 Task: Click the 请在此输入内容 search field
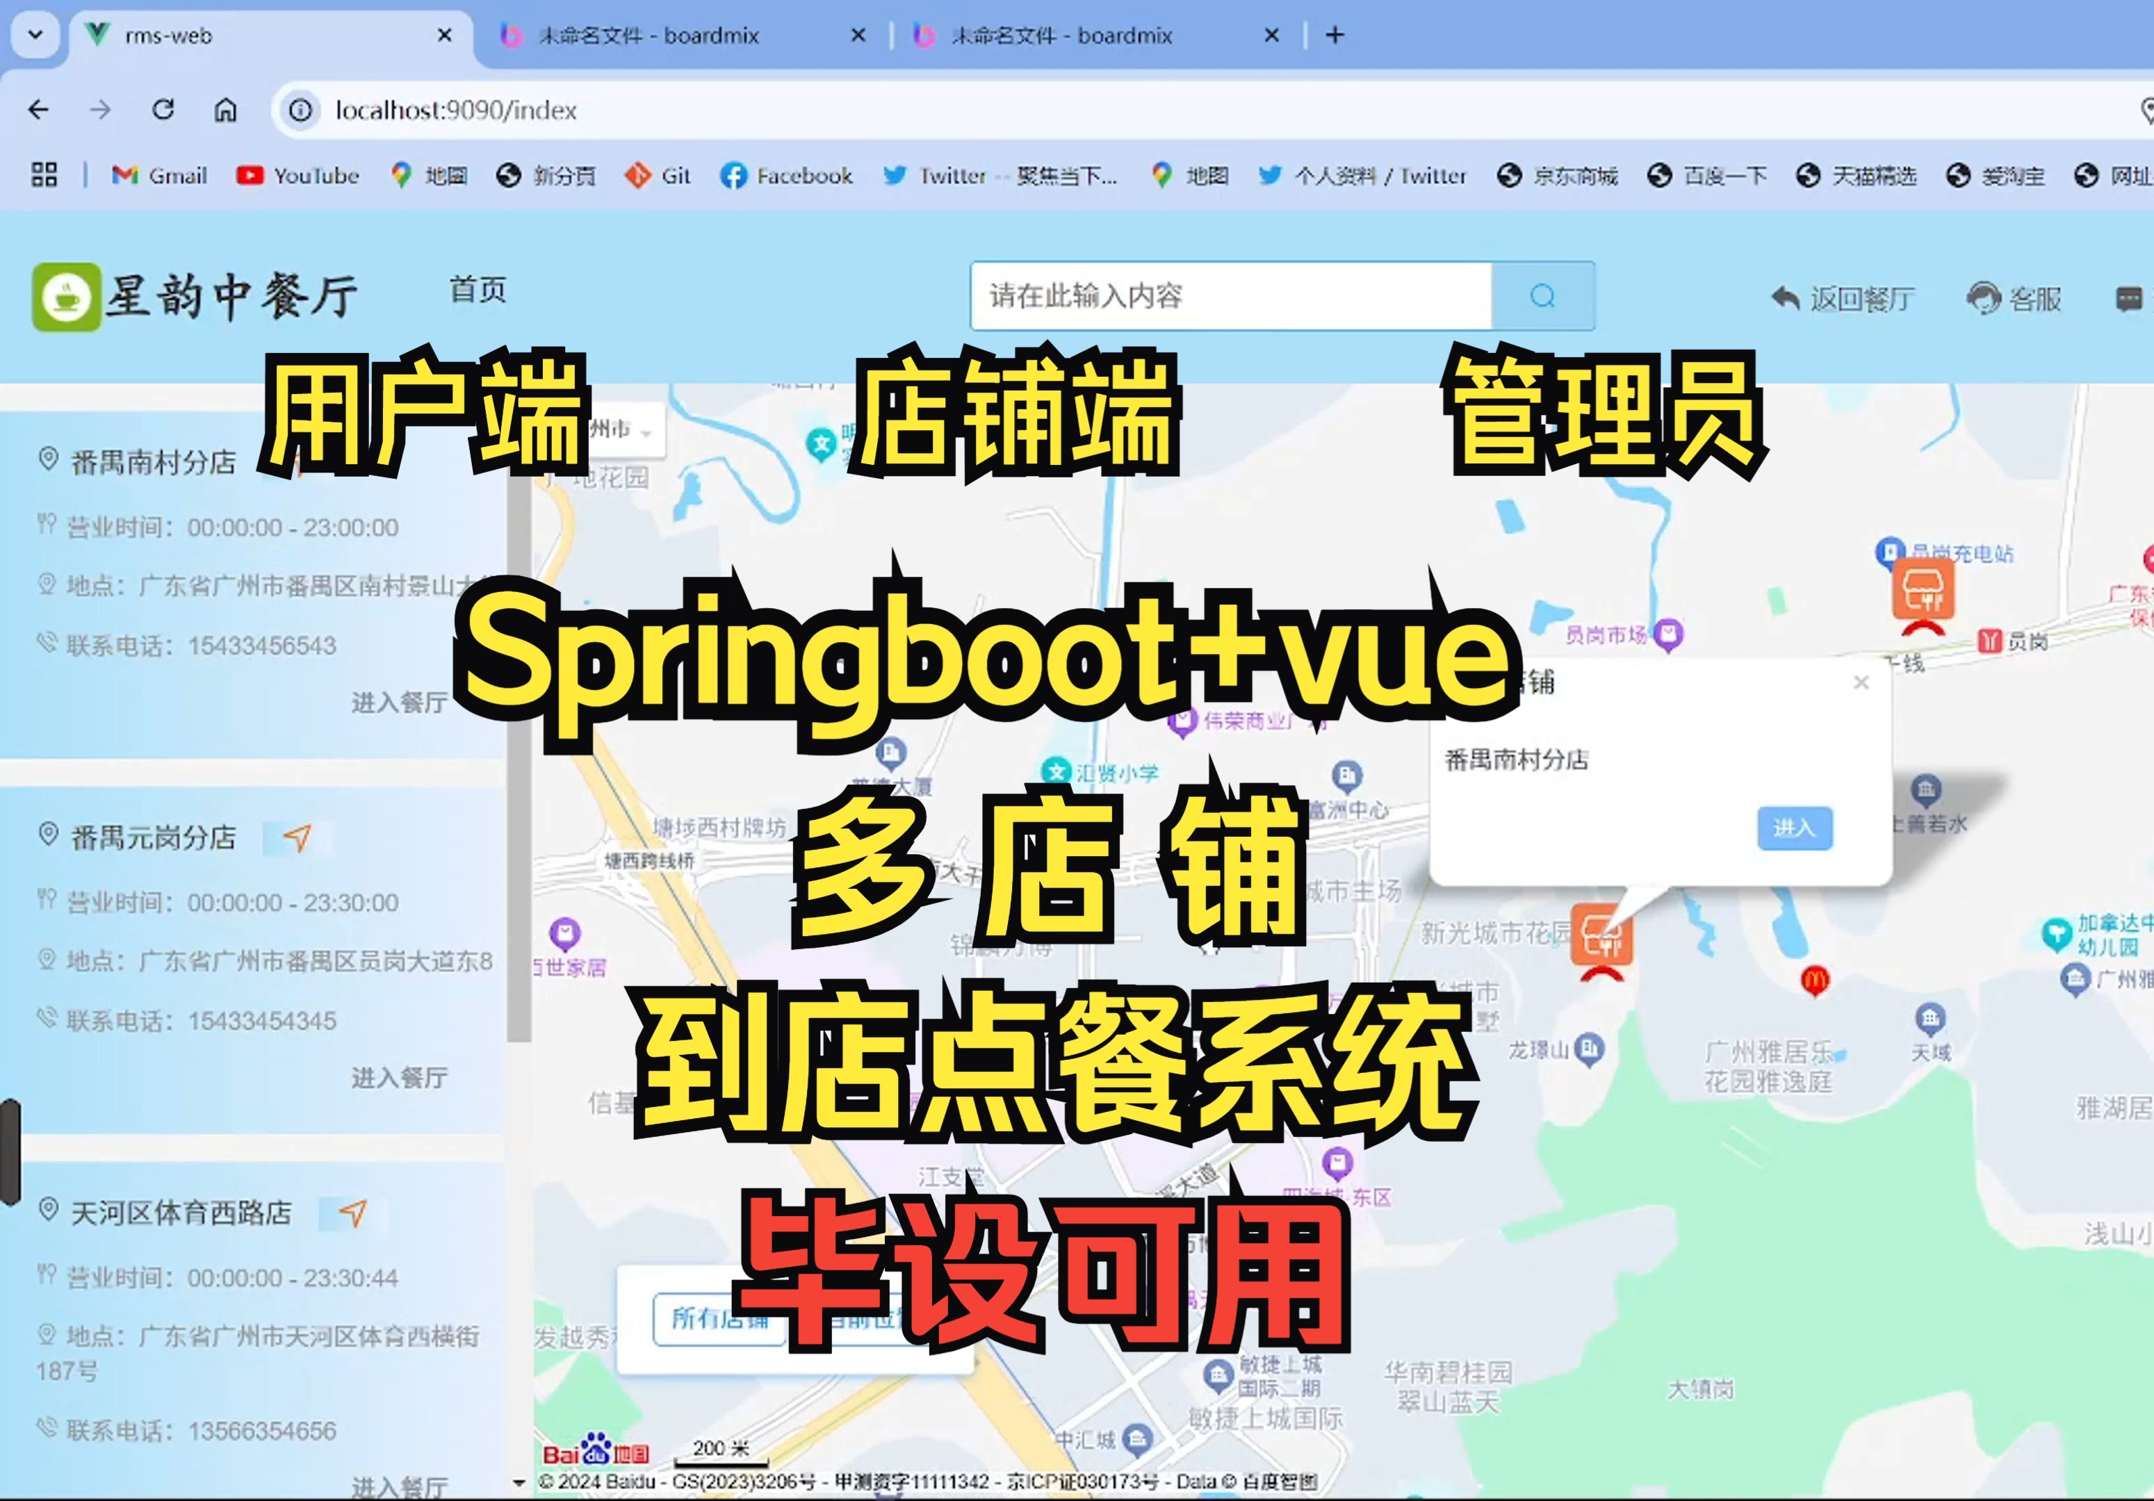[1231, 295]
